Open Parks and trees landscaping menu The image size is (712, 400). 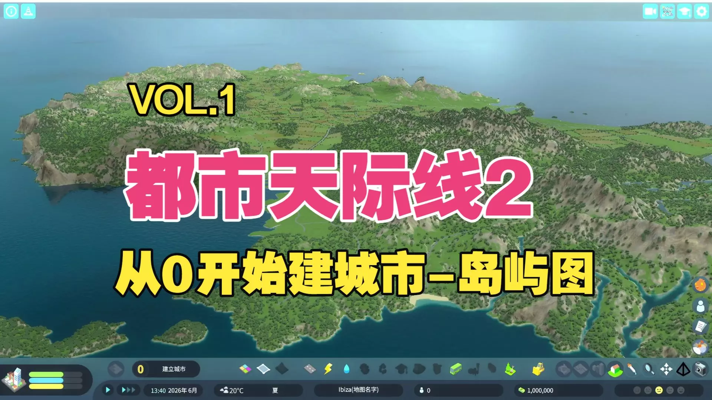point(510,369)
